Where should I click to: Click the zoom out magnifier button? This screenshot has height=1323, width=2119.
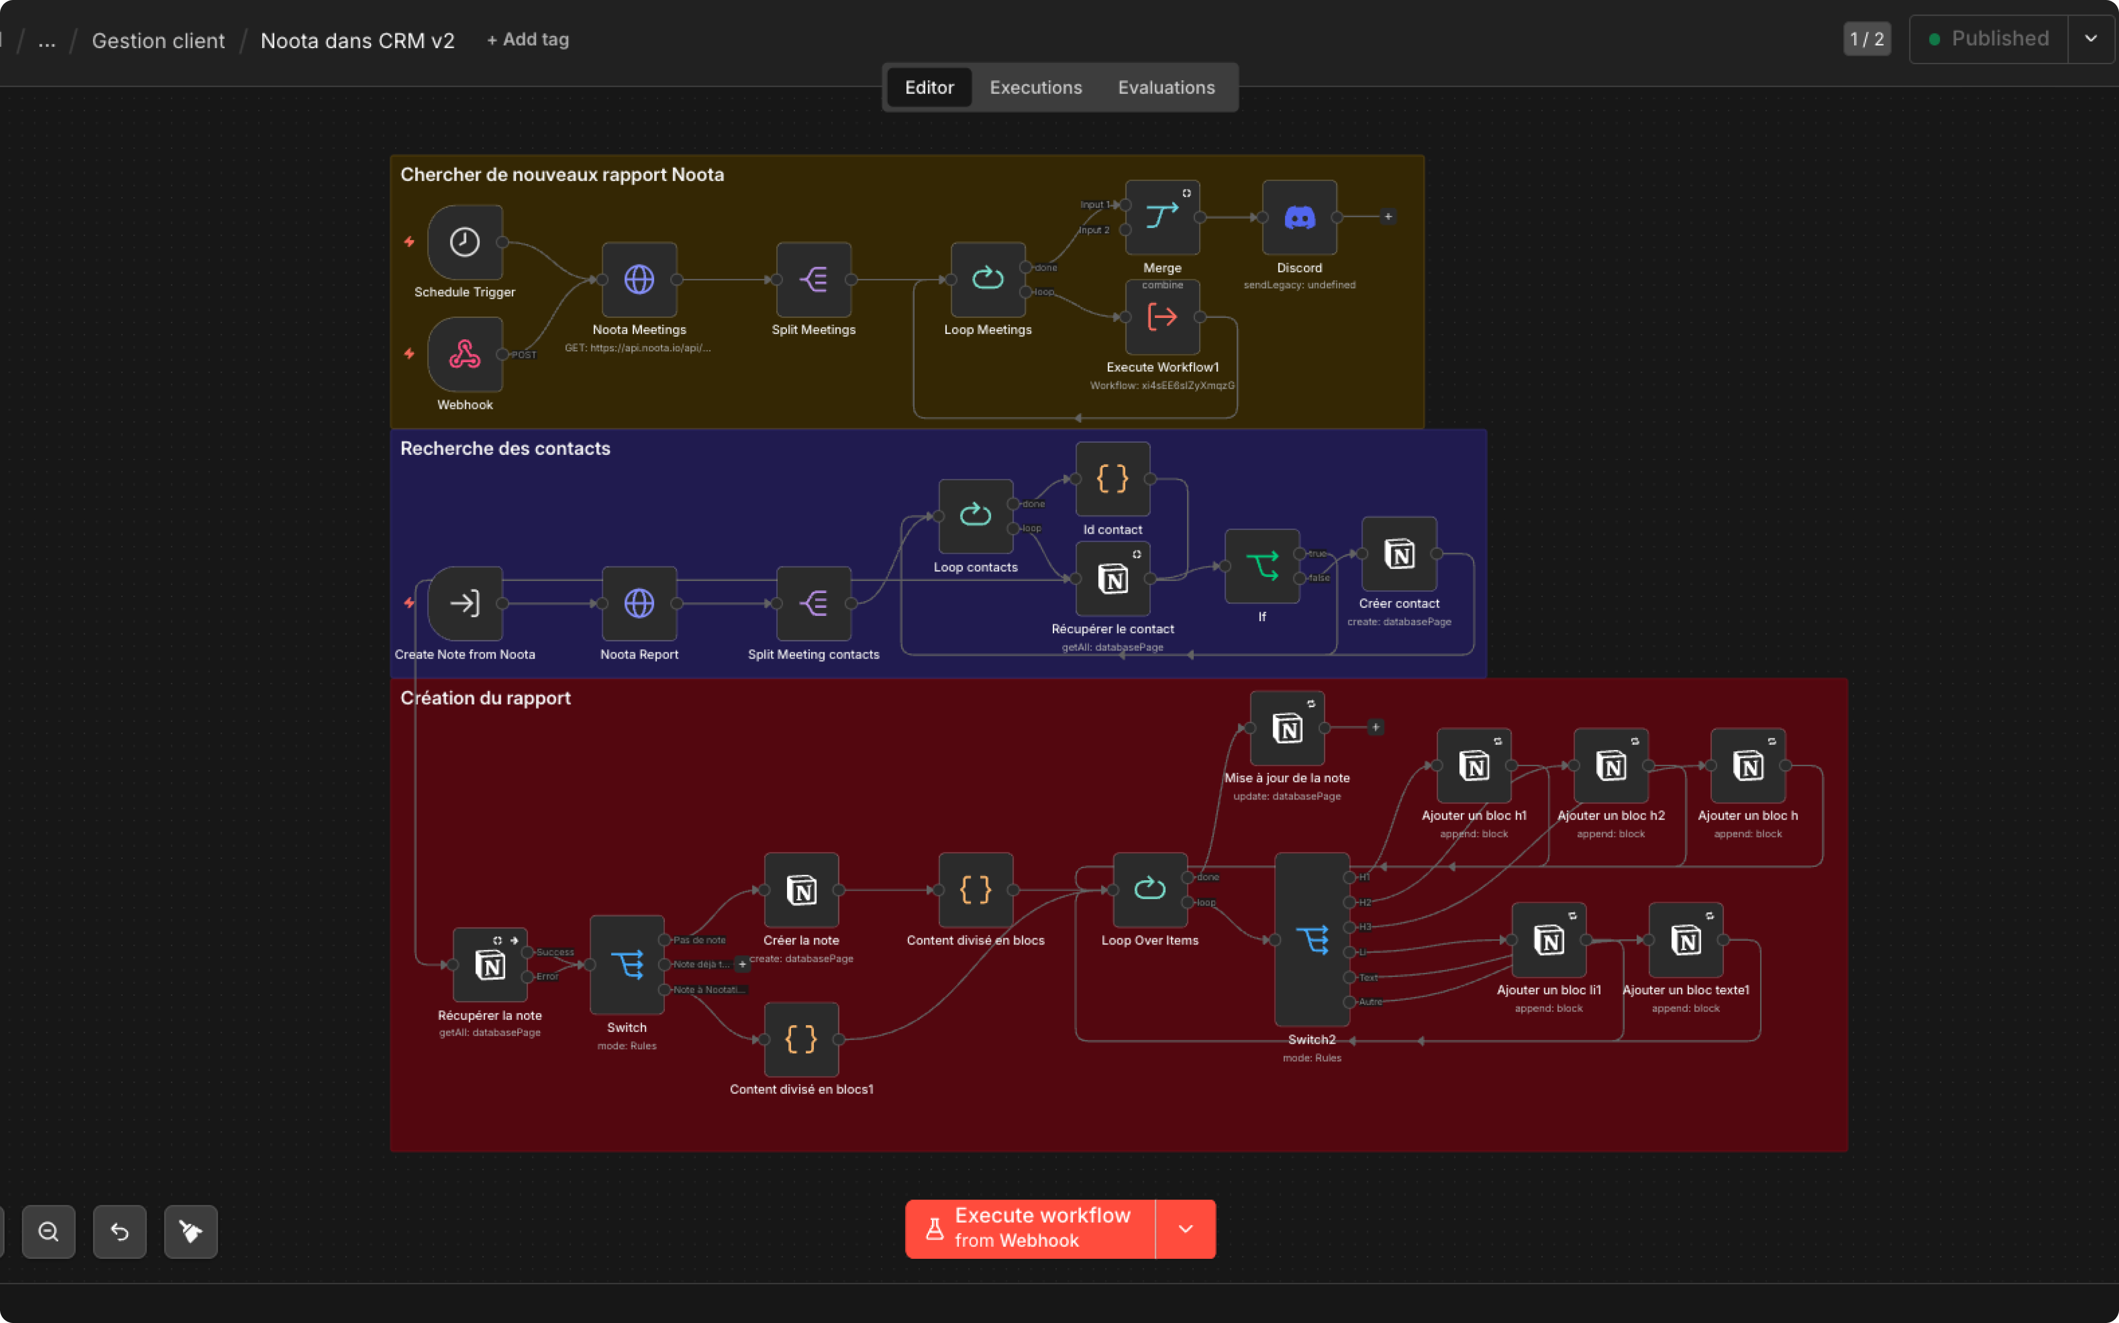[x=48, y=1231]
